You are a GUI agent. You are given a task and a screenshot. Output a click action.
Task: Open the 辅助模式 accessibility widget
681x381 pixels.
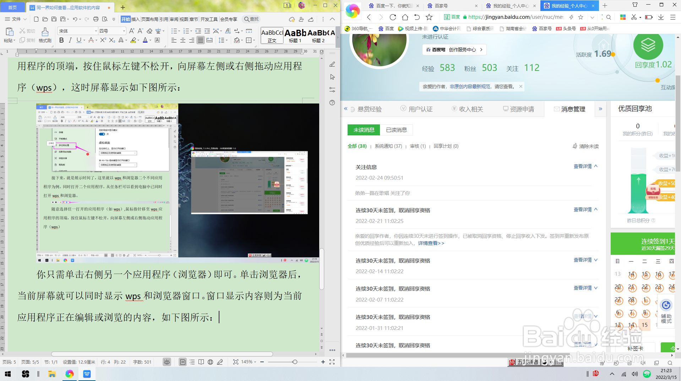pyautogui.click(x=666, y=311)
